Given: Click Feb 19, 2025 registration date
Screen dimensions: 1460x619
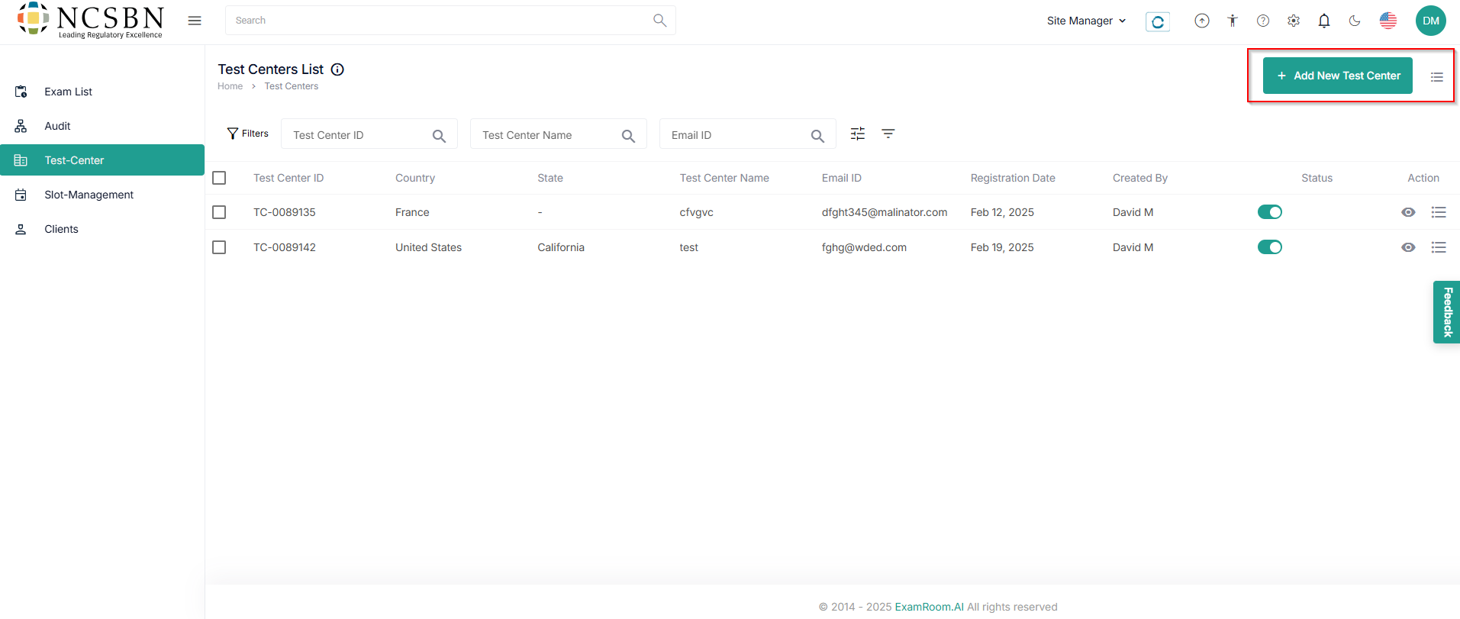Looking at the screenshot, I should (x=1002, y=247).
